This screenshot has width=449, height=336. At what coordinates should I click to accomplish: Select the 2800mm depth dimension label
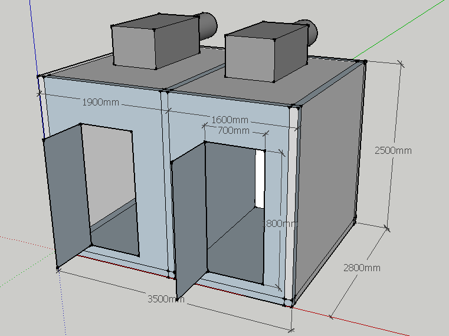[362, 268]
